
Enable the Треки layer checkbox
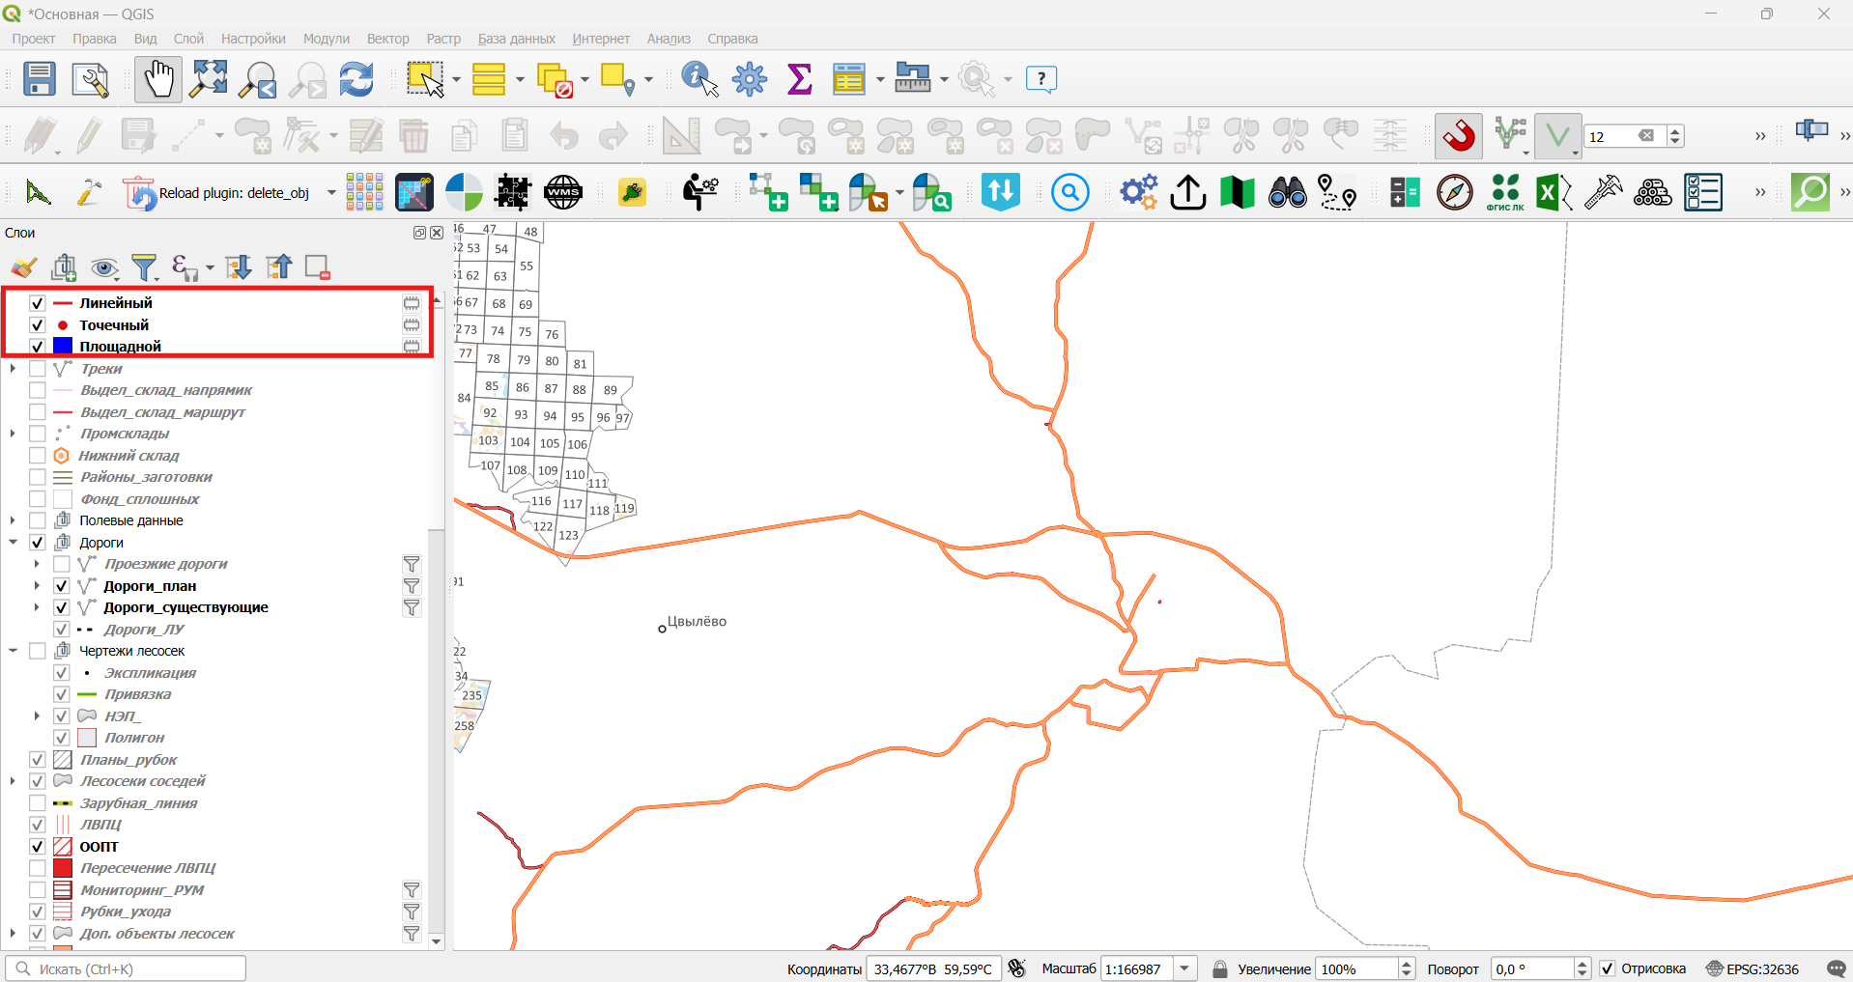[38, 369]
